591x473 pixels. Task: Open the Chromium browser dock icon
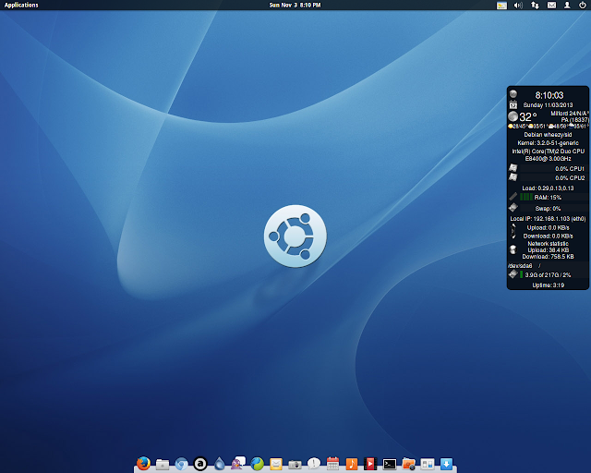(181, 463)
